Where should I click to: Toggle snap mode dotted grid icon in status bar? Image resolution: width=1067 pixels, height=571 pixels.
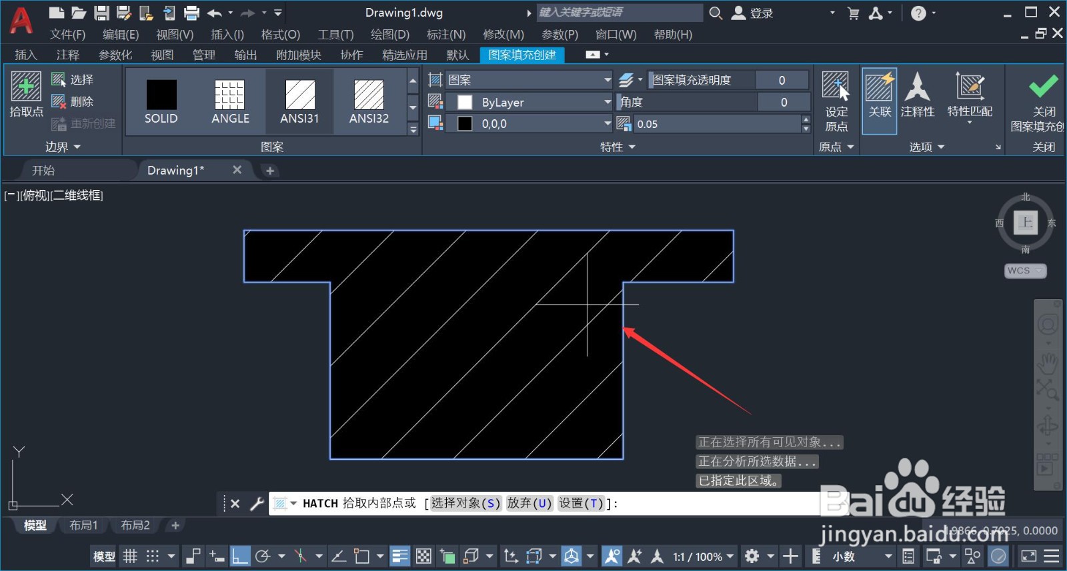click(153, 556)
